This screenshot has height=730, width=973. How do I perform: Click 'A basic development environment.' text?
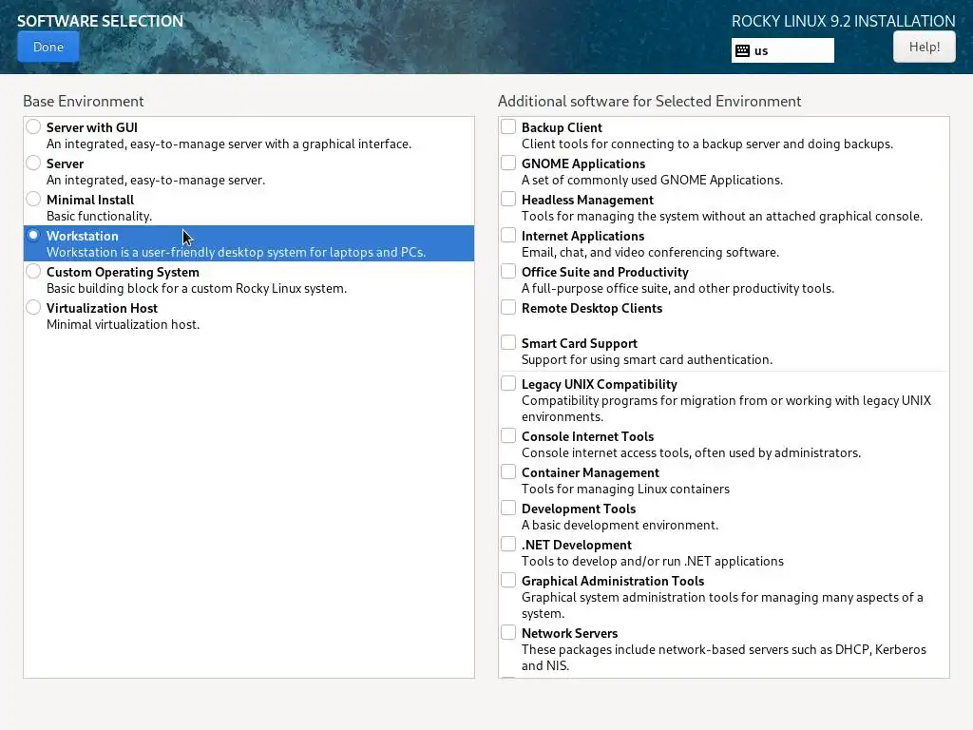620,525
